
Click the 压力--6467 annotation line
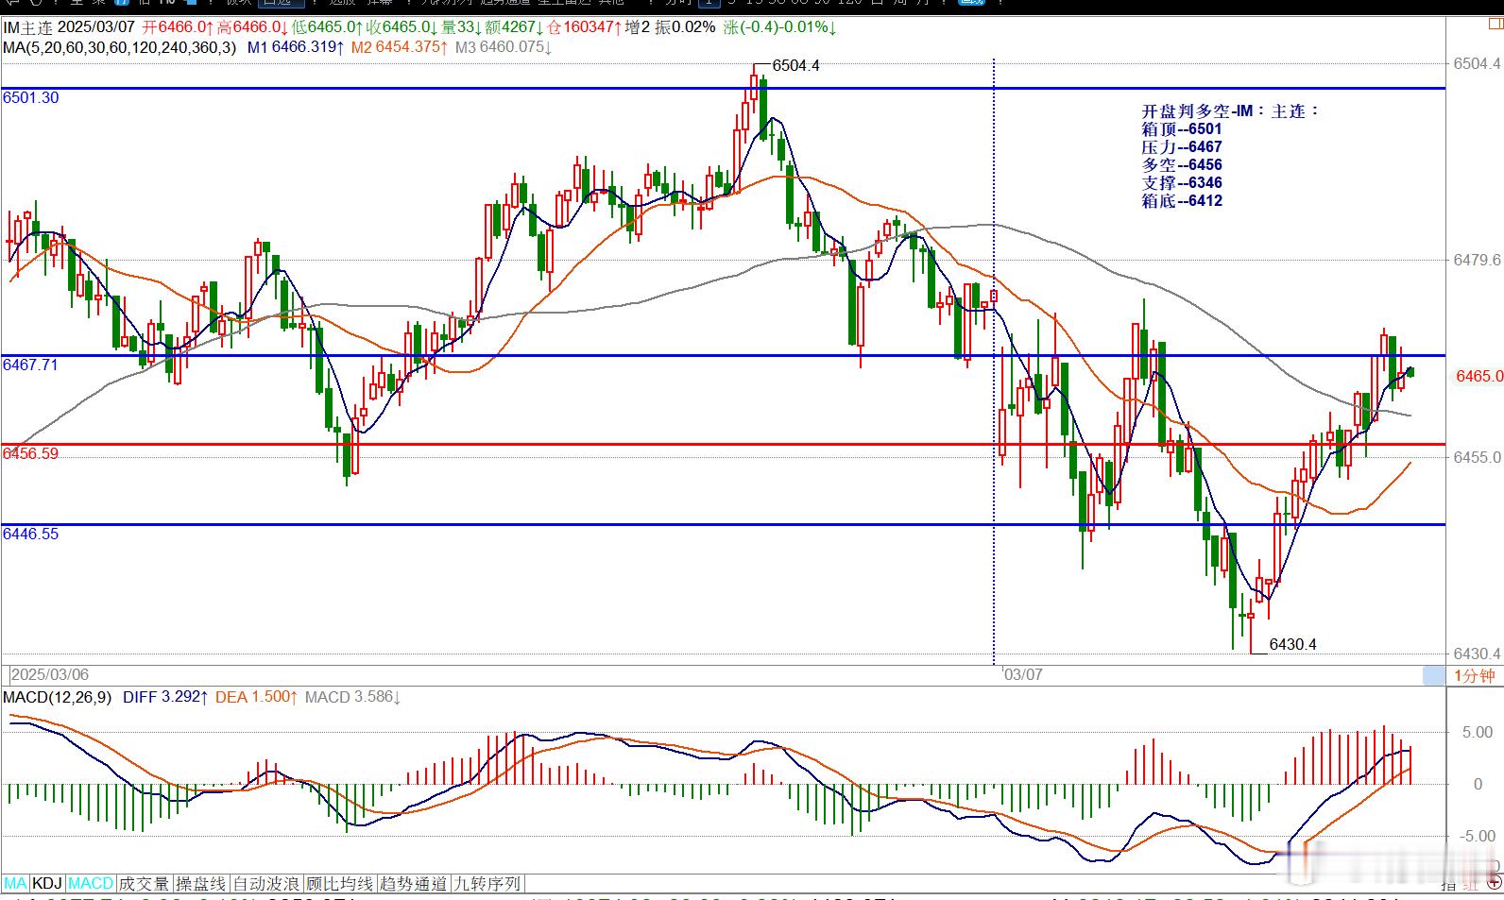point(1182,146)
